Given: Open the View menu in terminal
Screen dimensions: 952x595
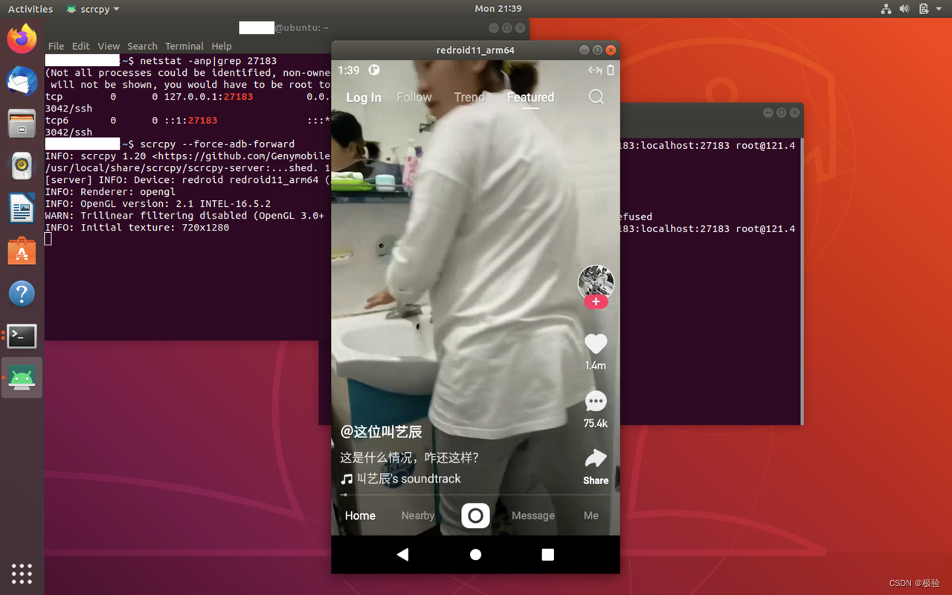Looking at the screenshot, I should pos(109,46).
